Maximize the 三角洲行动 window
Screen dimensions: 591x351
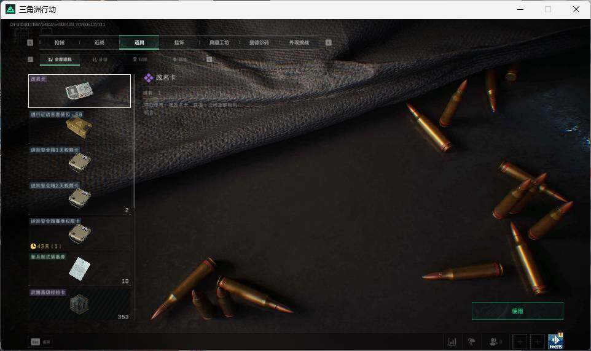point(548,9)
